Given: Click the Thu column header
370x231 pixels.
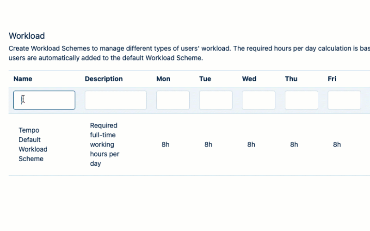Looking at the screenshot, I should [291, 79].
